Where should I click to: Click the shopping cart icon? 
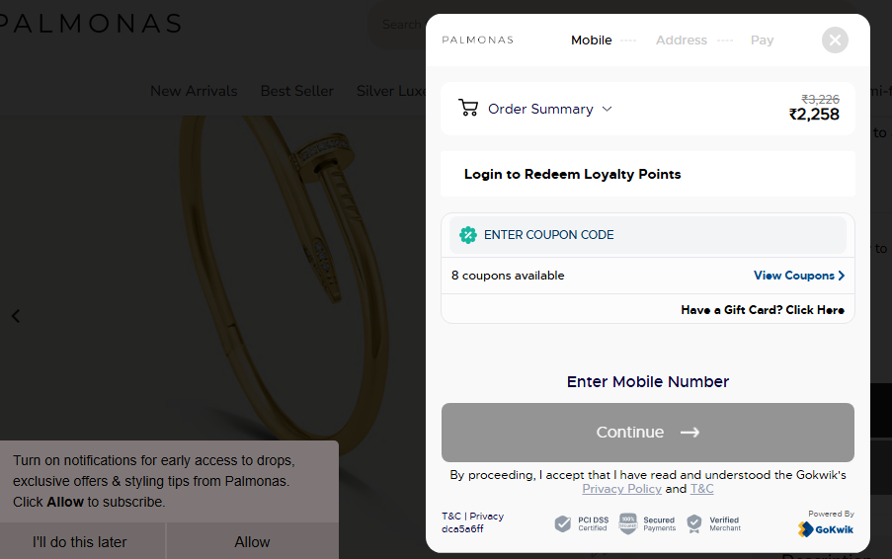[468, 108]
